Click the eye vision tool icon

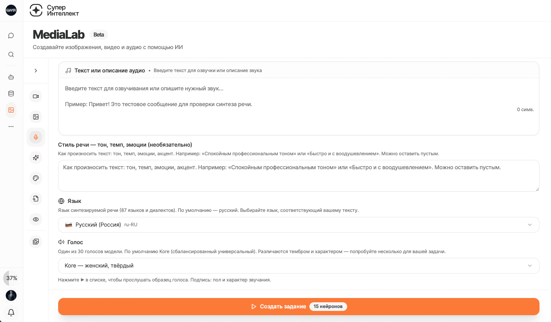pos(36,219)
